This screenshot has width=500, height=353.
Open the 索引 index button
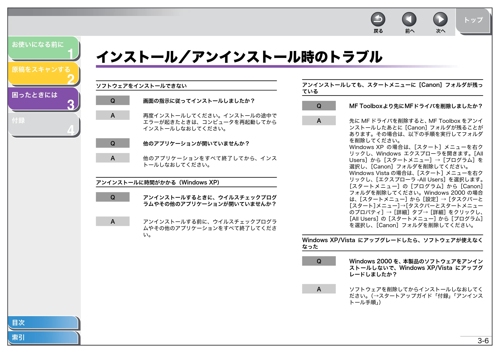[x=43, y=337]
